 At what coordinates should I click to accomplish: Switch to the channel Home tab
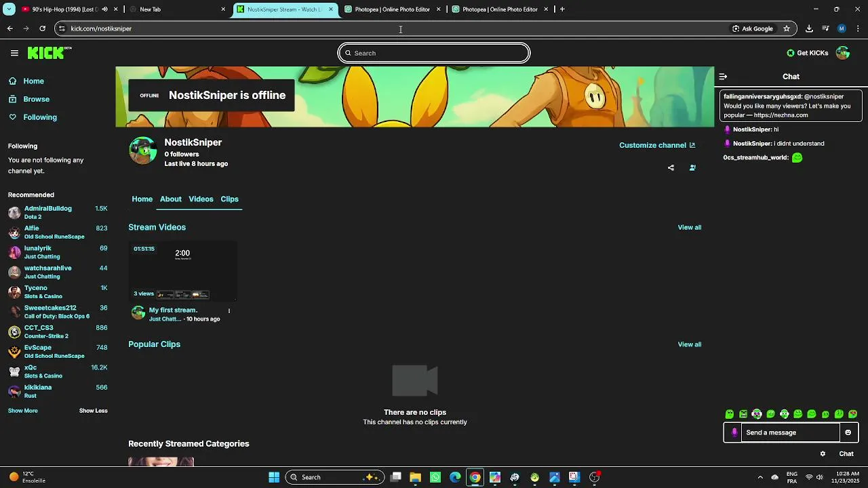(142, 199)
